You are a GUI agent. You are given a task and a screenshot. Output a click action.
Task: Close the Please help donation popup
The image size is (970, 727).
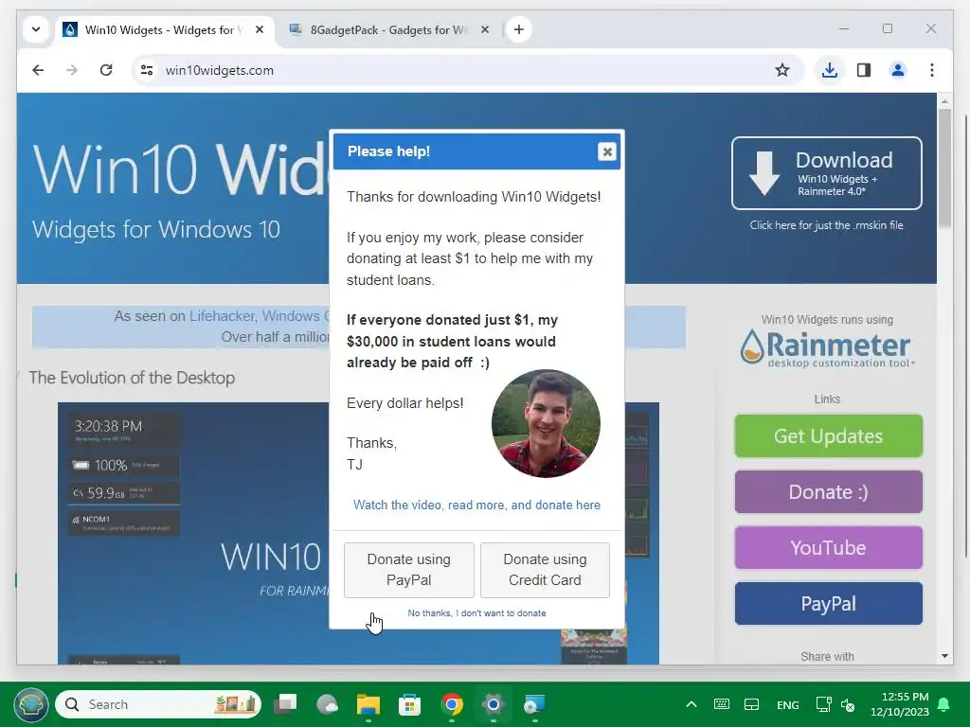point(607,151)
